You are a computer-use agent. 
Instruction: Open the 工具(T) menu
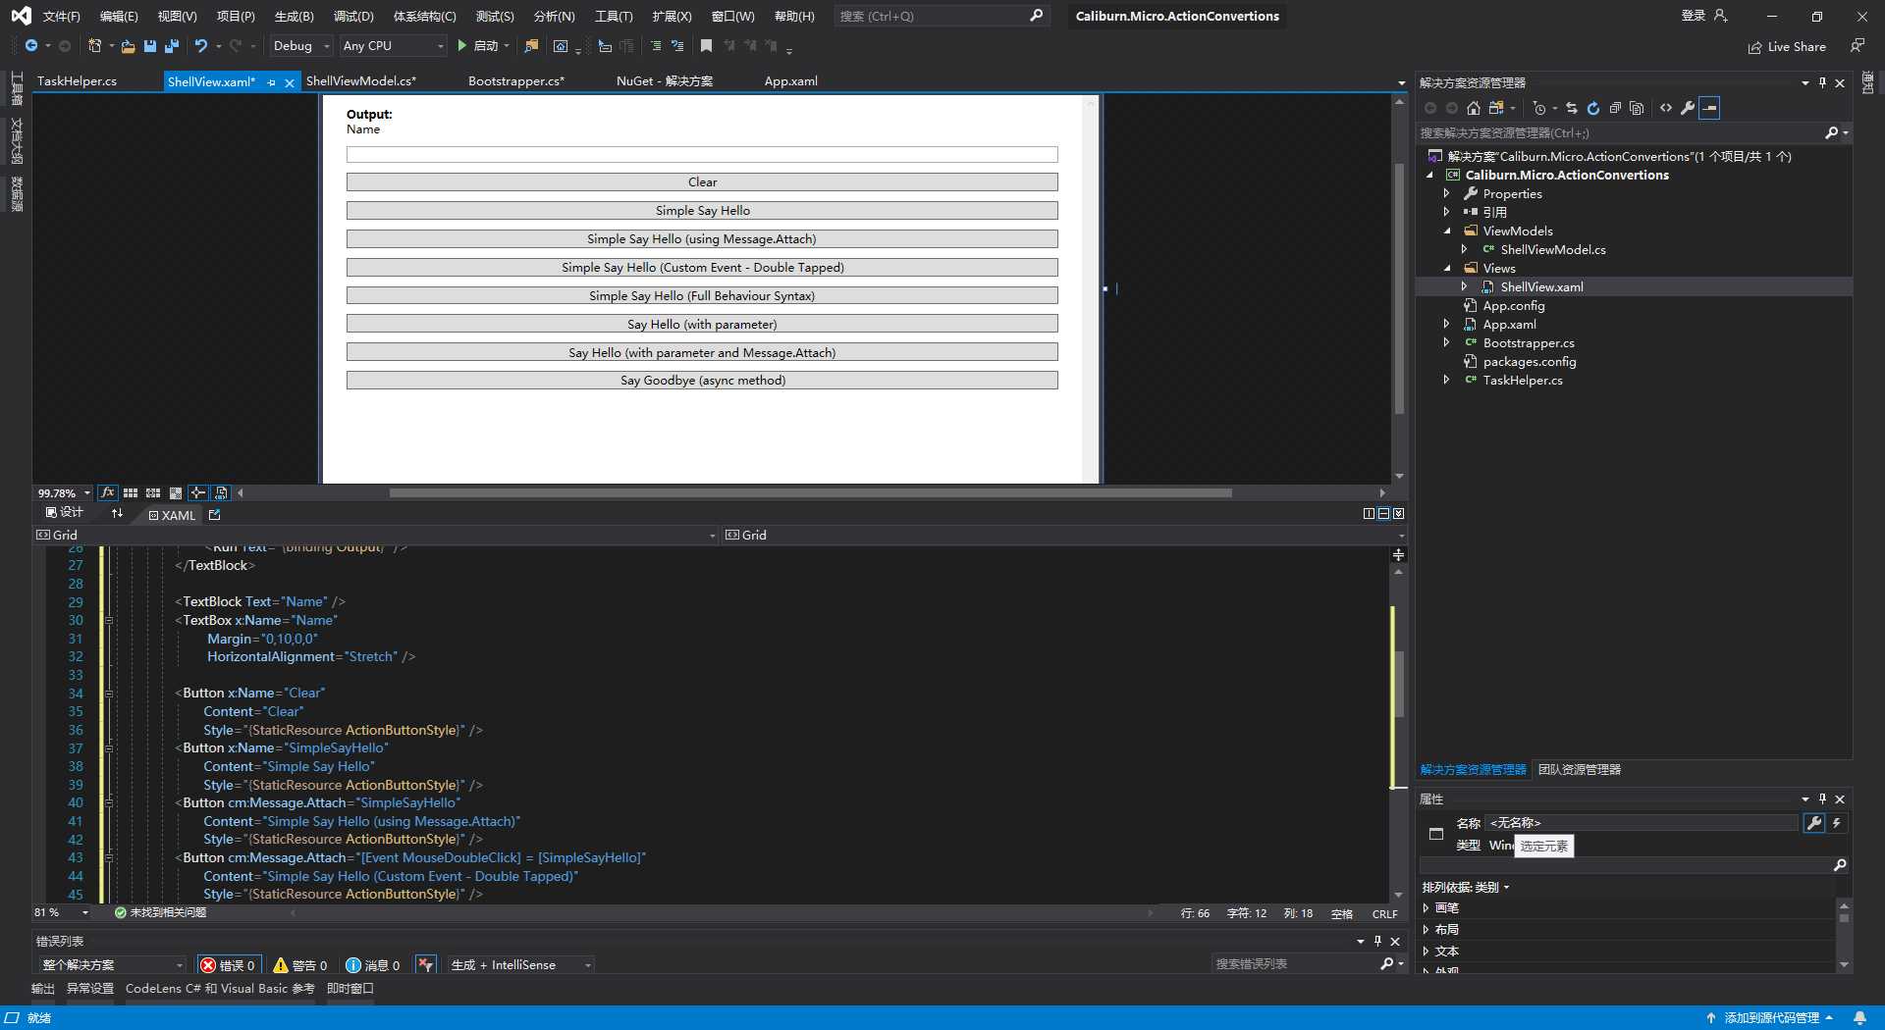[x=614, y=16]
